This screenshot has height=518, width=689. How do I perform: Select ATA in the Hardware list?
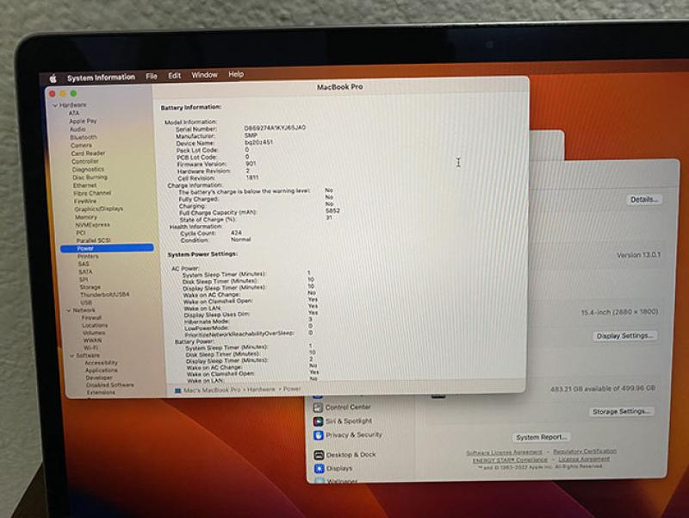point(73,113)
